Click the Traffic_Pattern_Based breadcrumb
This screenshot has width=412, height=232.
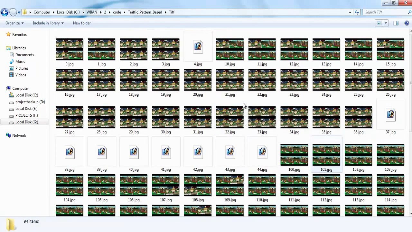tap(145, 12)
